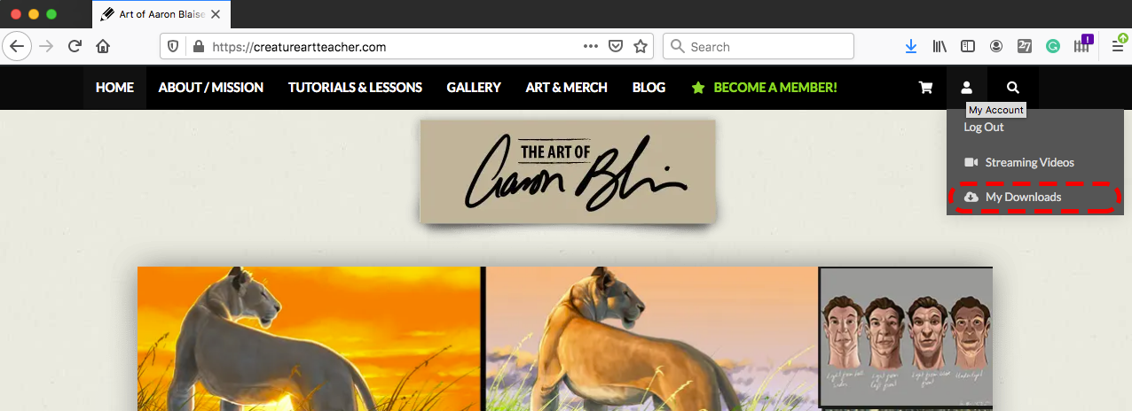This screenshot has height=411, width=1132.
Task: Go to browser home page icon
Action: point(103,46)
